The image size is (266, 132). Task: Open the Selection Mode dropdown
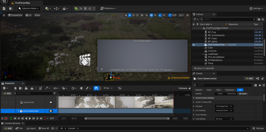tap(29, 9)
